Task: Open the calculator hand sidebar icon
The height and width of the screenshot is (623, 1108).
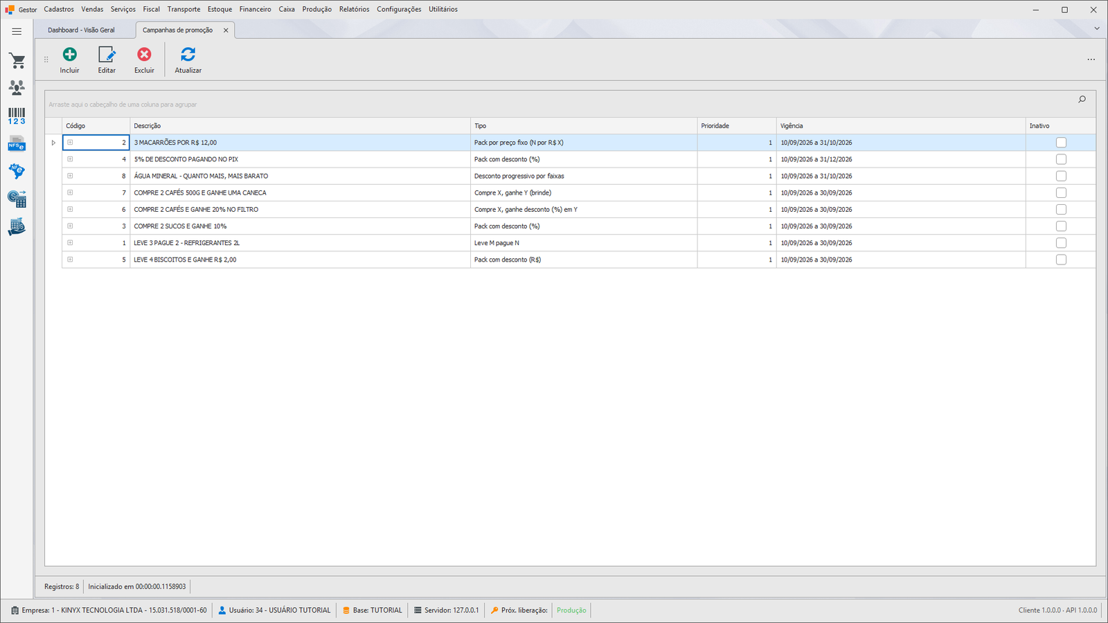Action: click(x=17, y=227)
